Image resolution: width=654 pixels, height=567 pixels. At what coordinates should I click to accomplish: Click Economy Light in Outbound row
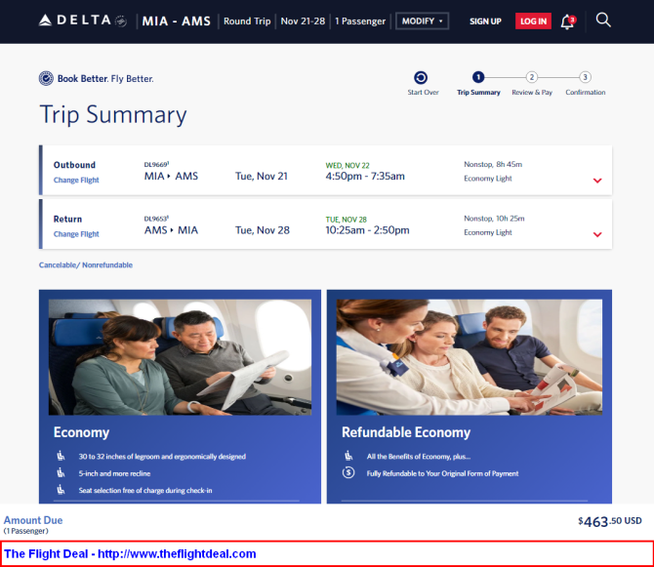pyautogui.click(x=488, y=179)
